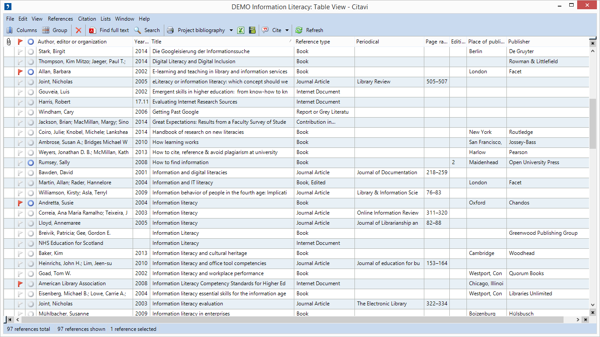The width and height of the screenshot is (600, 337).
Task: Expand the Cite dropdown arrow
Action: (x=287, y=30)
